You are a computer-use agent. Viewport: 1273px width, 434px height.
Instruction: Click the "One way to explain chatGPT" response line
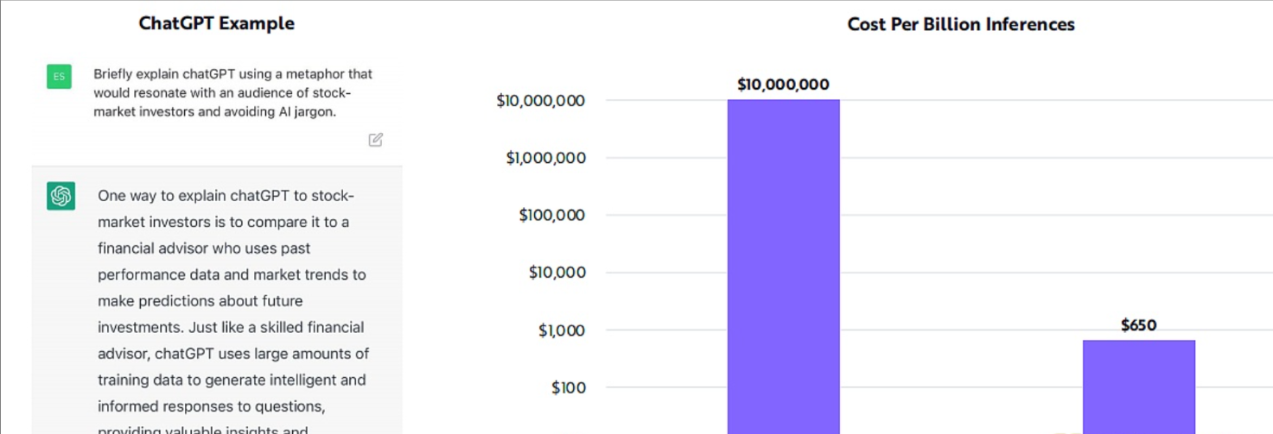pos(226,196)
